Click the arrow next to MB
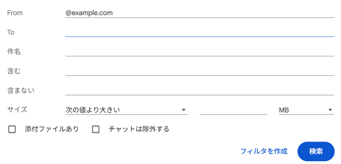Screen dimensions: 341x164 (x=330, y=110)
